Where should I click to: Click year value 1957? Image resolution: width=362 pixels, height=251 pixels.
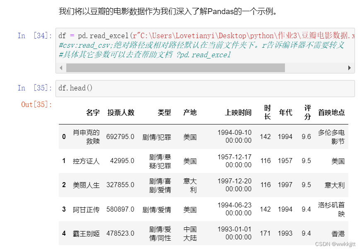pos(285,161)
